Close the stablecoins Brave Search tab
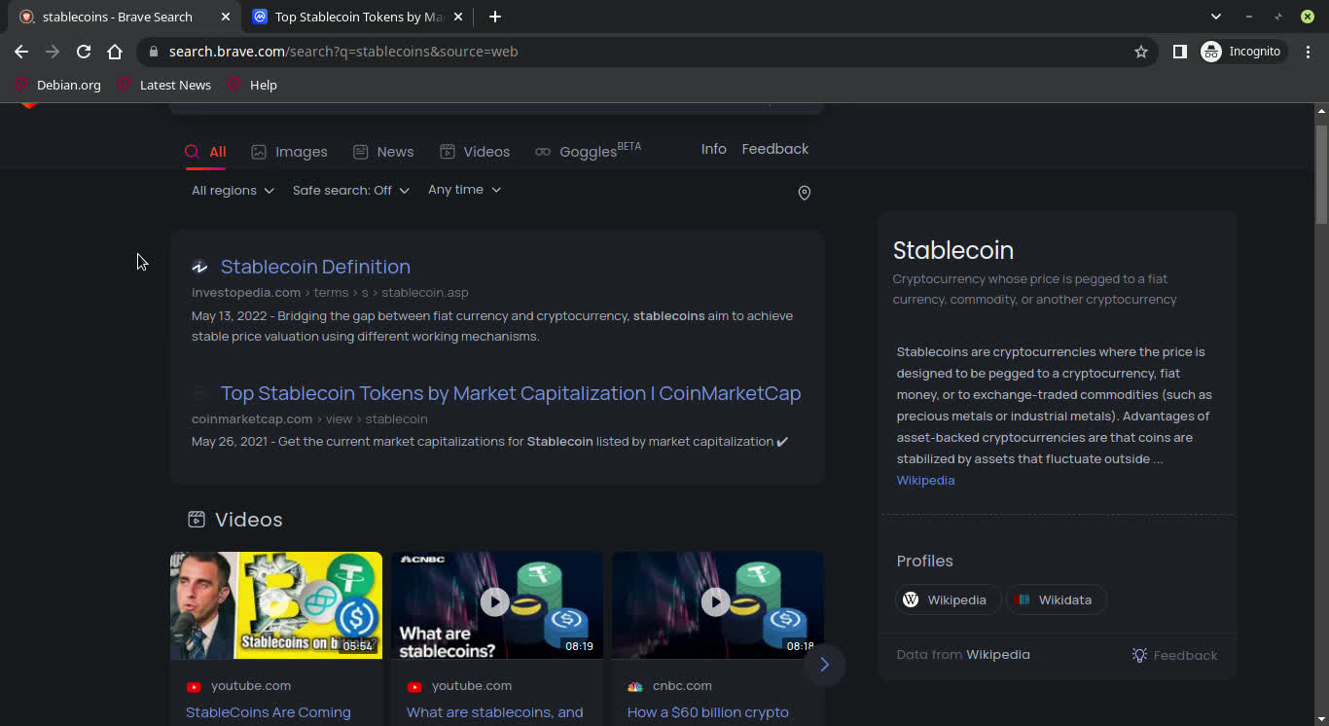This screenshot has width=1329, height=726. [226, 17]
